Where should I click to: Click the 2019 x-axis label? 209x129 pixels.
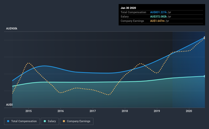pos(157,111)
